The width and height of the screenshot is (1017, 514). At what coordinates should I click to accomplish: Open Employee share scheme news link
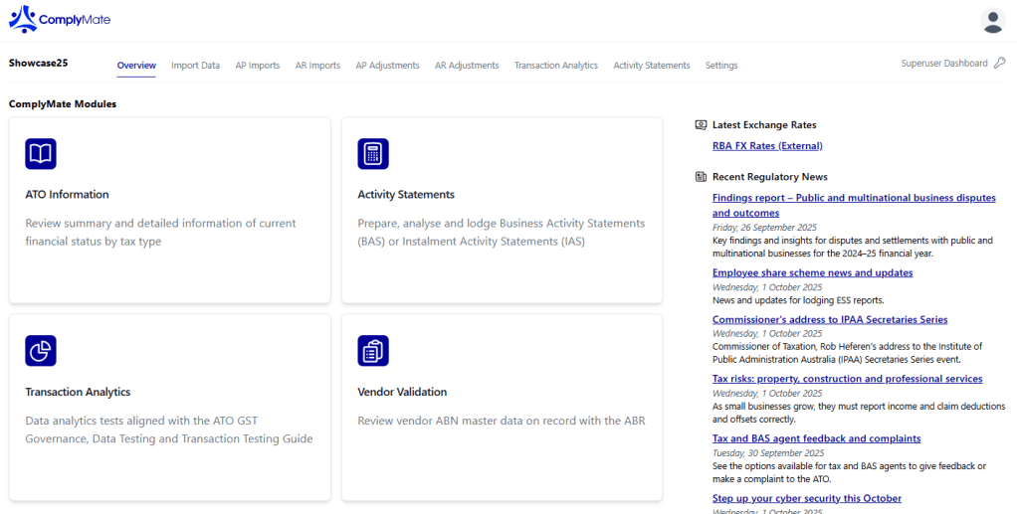tap(812, 272)
